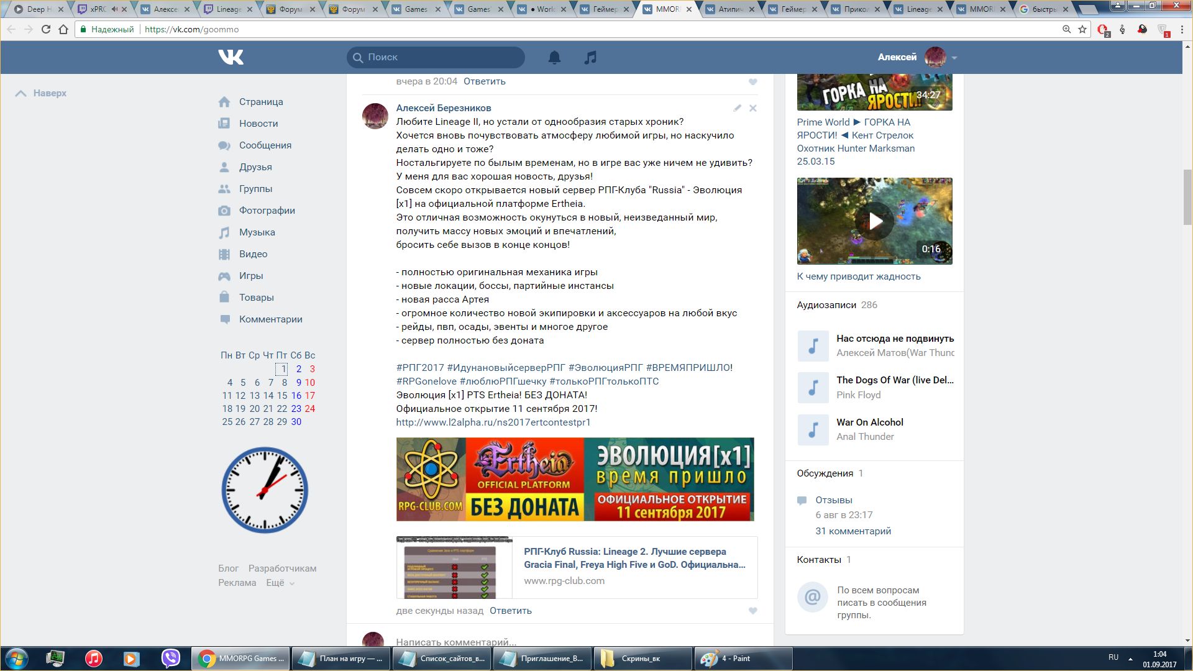
Task: Click the Игры gamepad icon
Action: (224, 276)
